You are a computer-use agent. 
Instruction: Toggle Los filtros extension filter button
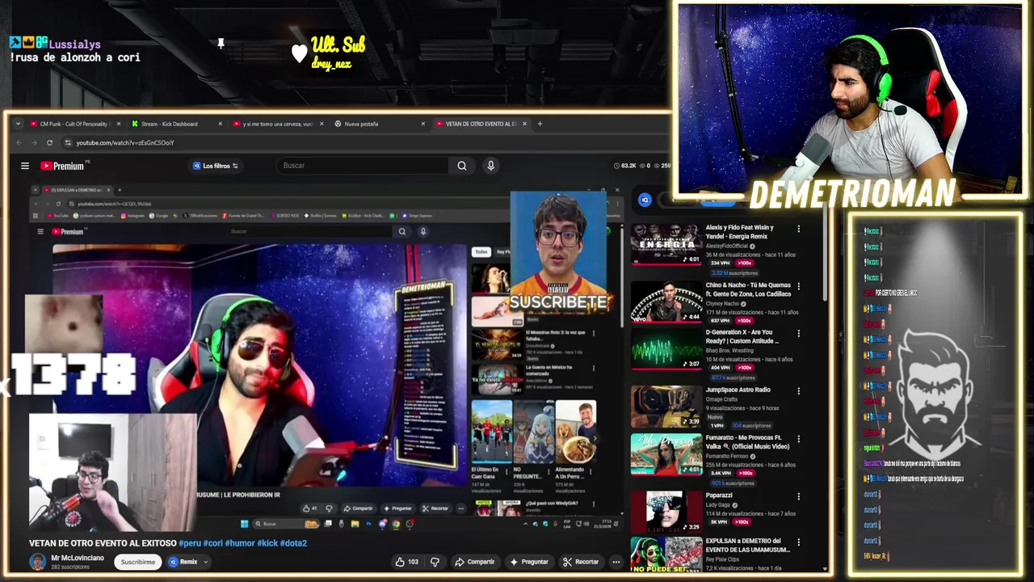click(x=215, y=166)
